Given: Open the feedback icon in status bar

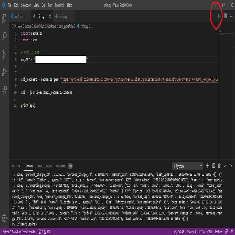Looking at the screenshot, I should pyautogui.click(x=226, y=232).
